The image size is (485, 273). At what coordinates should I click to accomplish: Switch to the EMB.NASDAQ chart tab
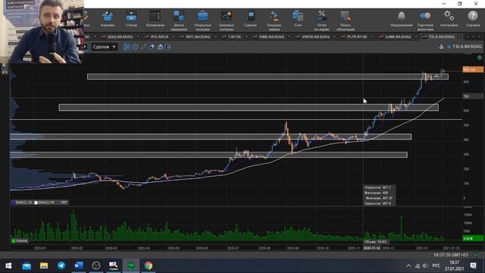tap(271, 37)
